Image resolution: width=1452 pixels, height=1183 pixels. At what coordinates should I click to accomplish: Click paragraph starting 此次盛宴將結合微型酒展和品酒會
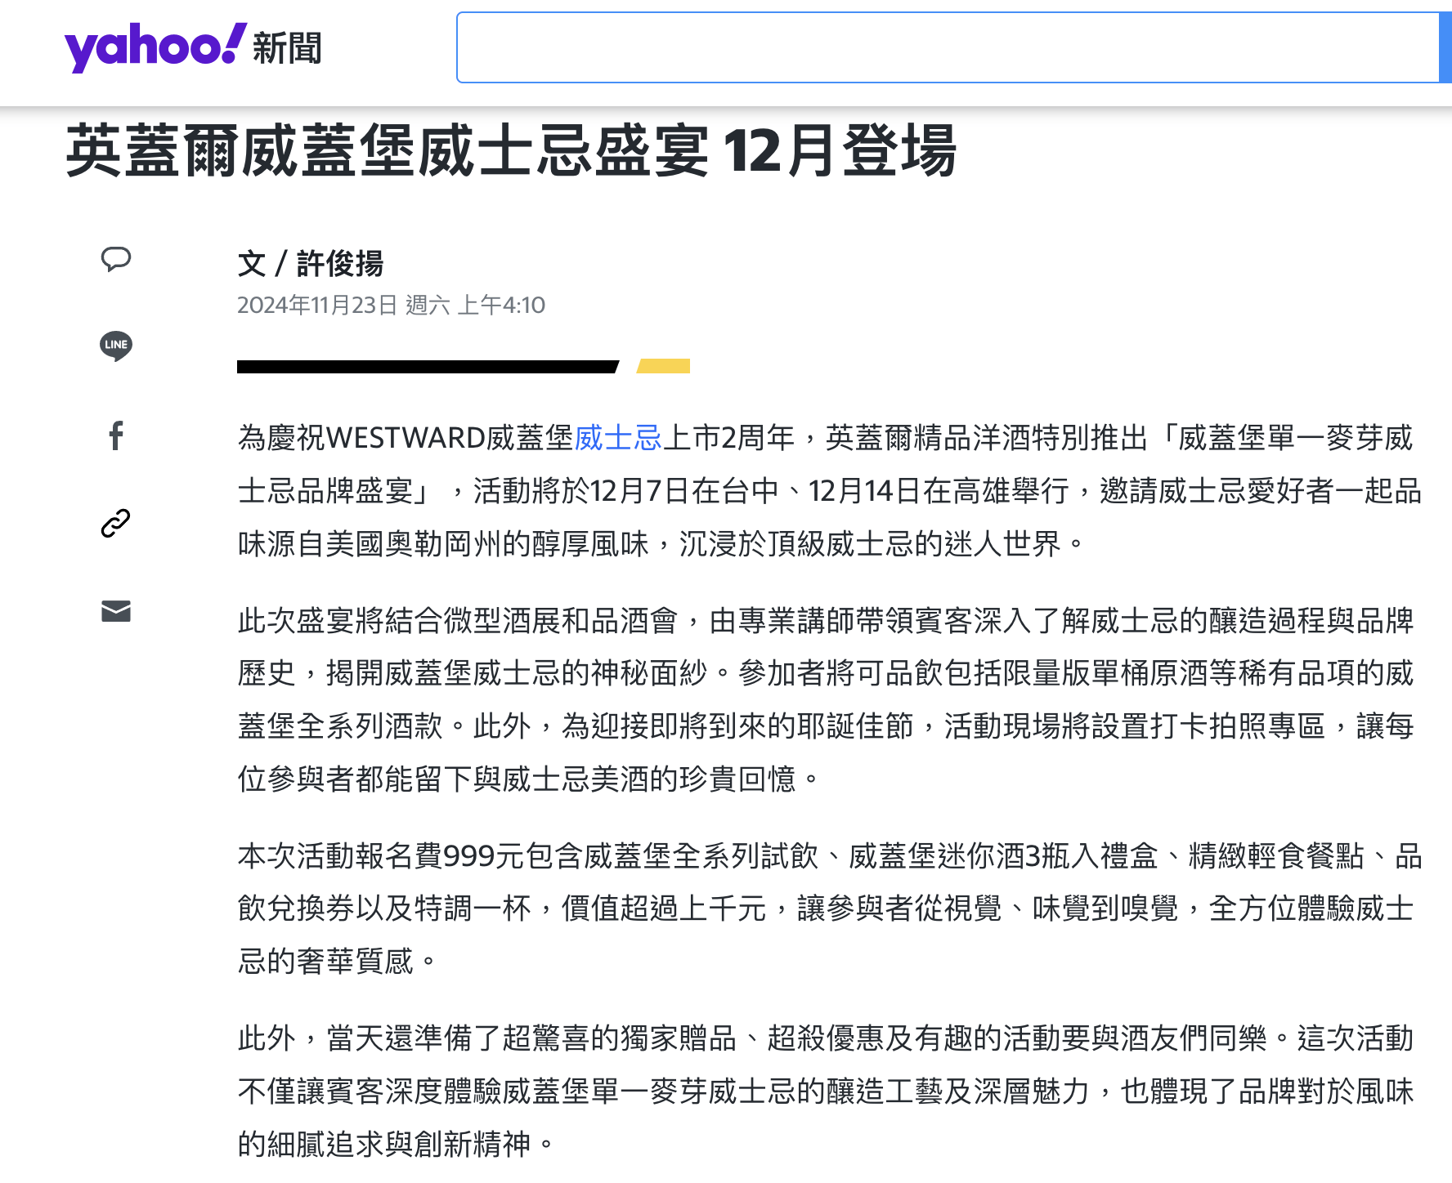click(x=826, y=699)
